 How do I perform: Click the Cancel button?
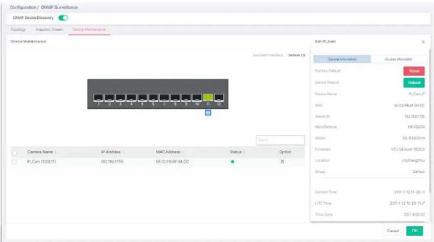pos(393,231)
